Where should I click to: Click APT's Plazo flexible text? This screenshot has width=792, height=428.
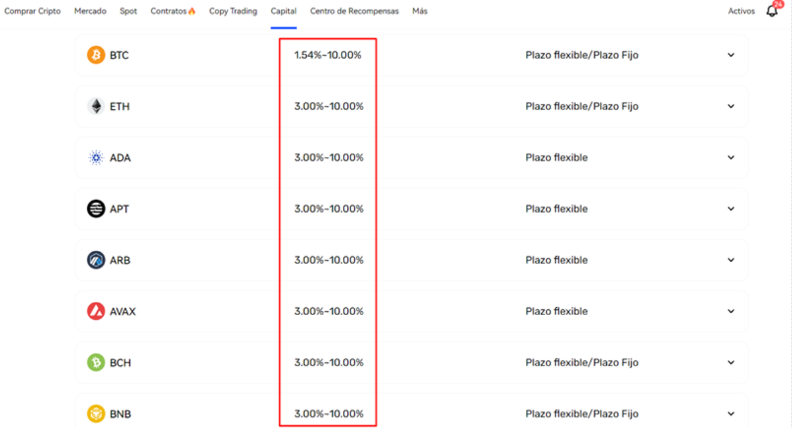point(556,209)
